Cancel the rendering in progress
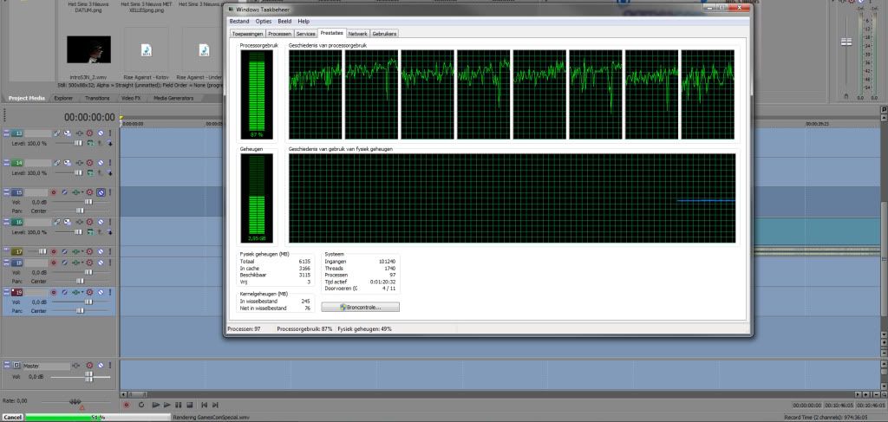The height and width of the screenshot is (422, 888). [12, 418]
